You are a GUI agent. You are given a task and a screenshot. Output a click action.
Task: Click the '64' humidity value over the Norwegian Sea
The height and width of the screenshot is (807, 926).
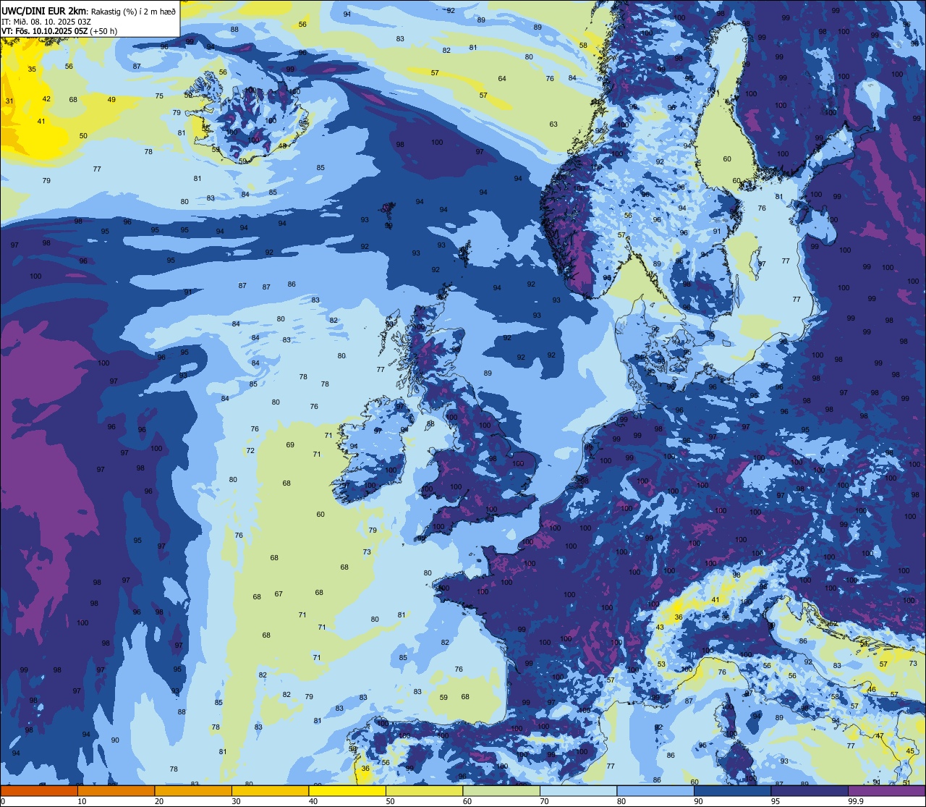[502, 79]
